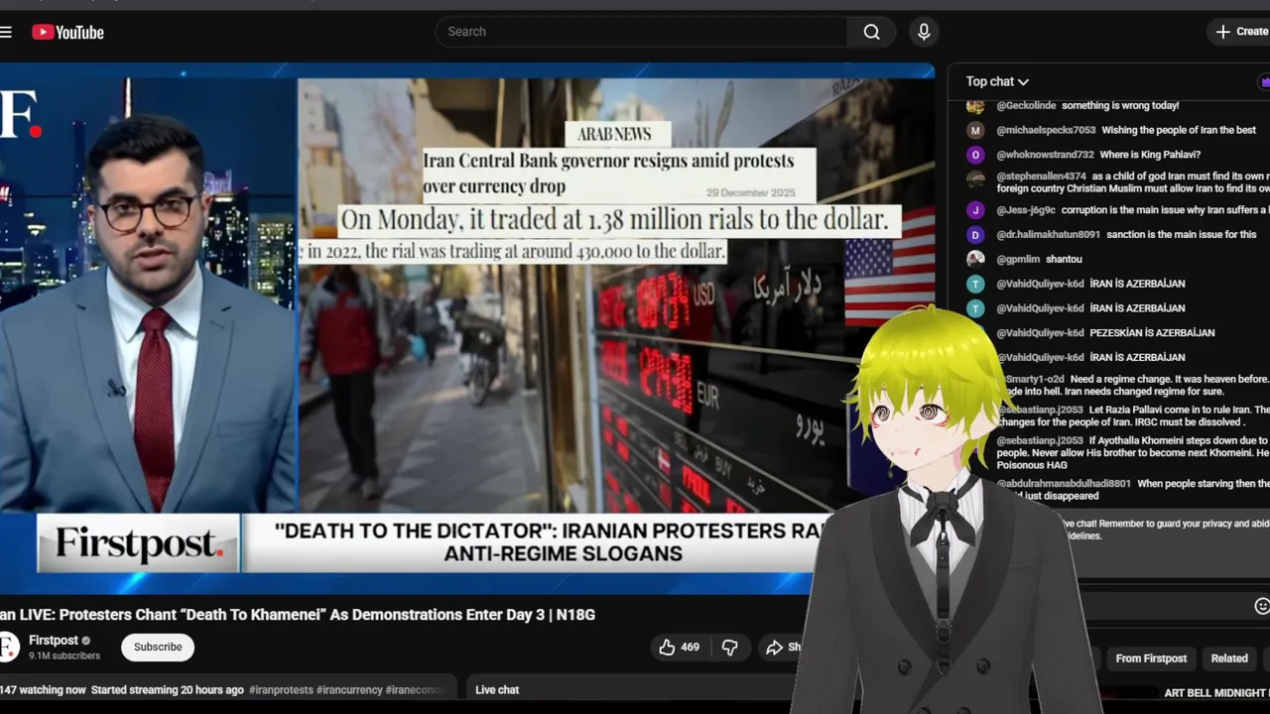Open the #iranprotests hashtag
1270x714 pixels.
coord(281,689)
